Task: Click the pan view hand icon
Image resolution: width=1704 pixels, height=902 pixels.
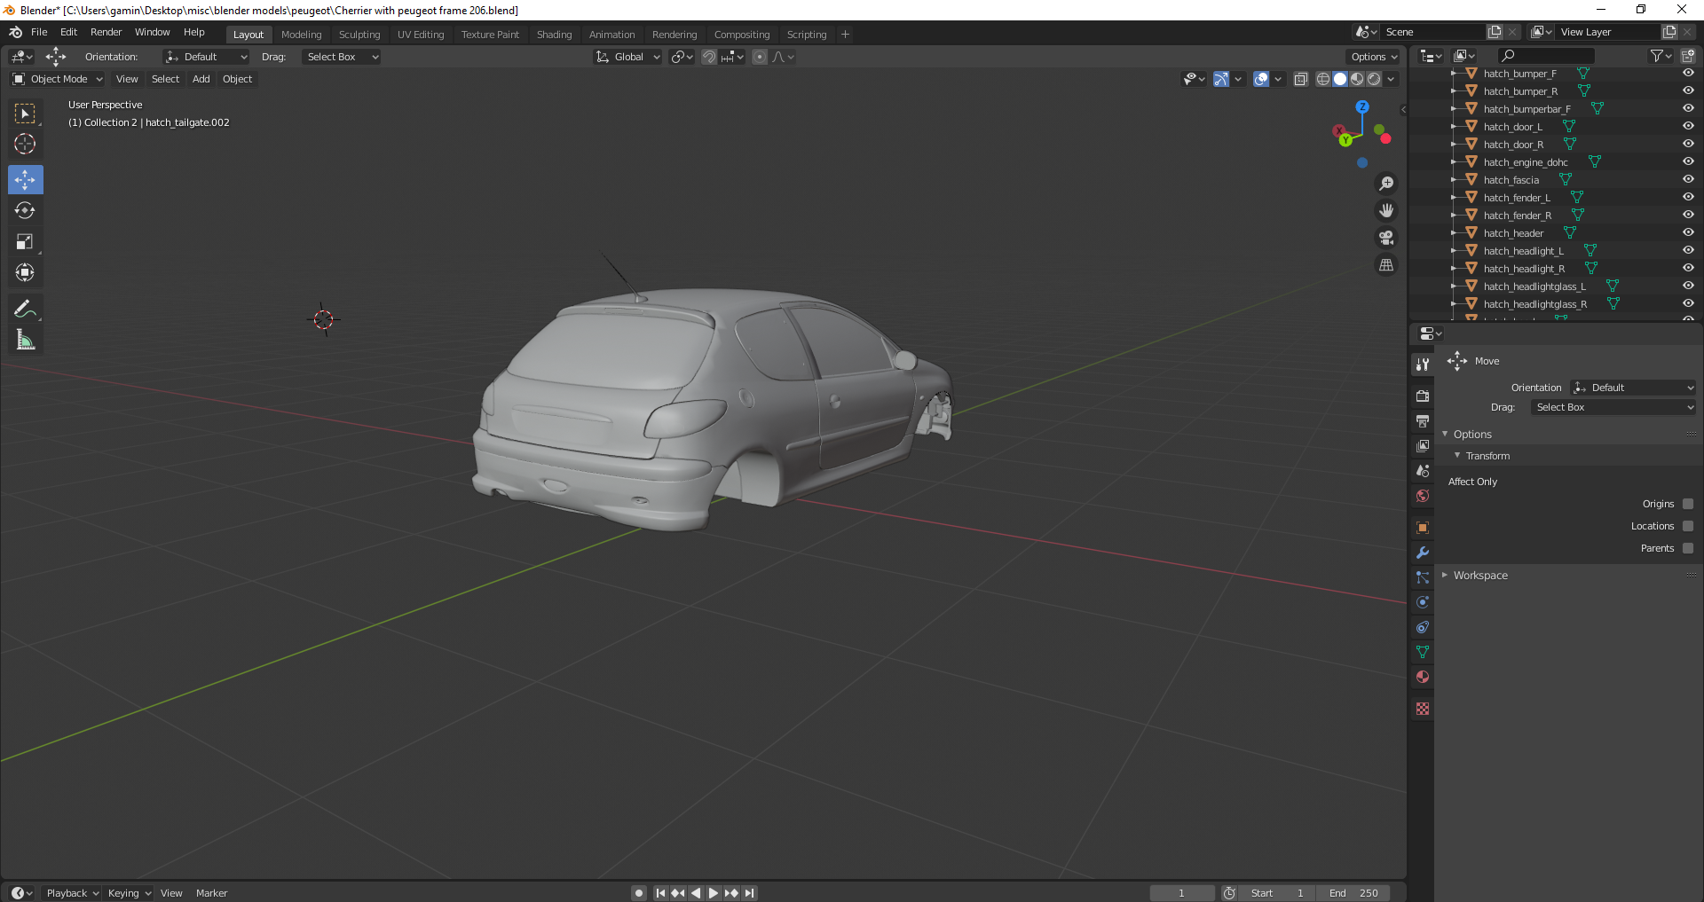Action: tap(1386, 210)
